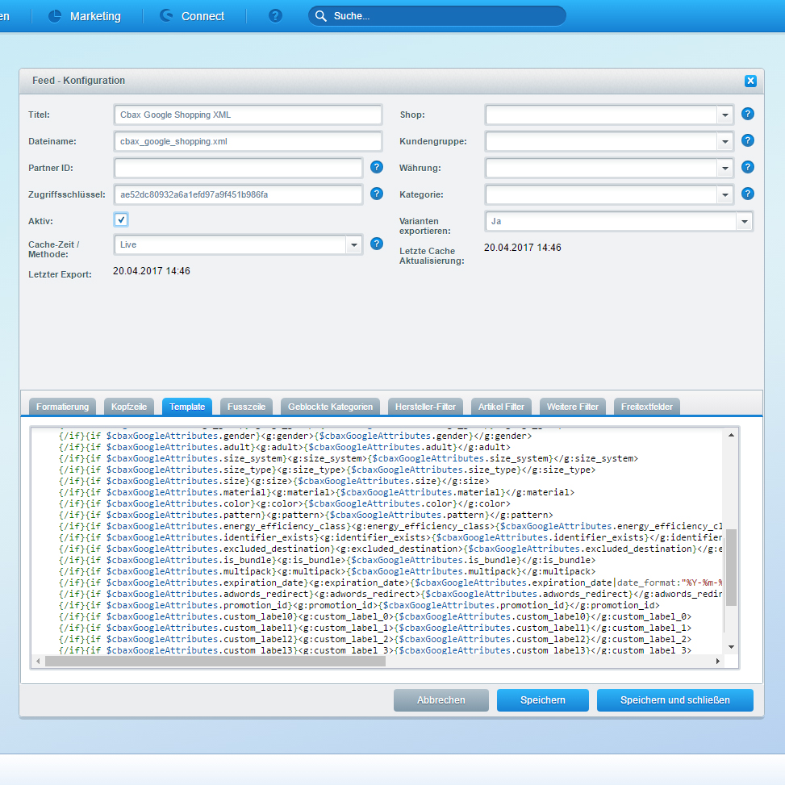The height and width of the screenshot is (785, 785).
Task: Open the question mark help menu in top bar
Action: coord(275,16)
